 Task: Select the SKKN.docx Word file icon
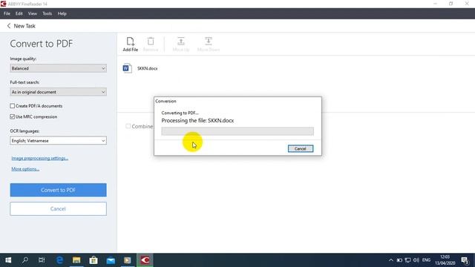click(127, 68)
